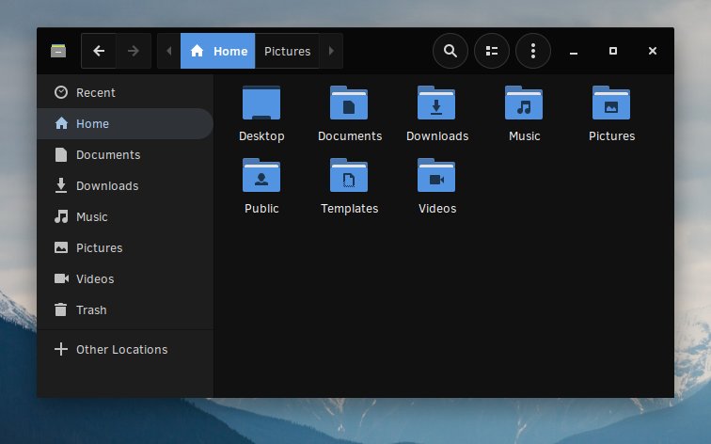Open Recent in the sidebar
This screenshot has height=444, width=711.
[x=95, y=92]
